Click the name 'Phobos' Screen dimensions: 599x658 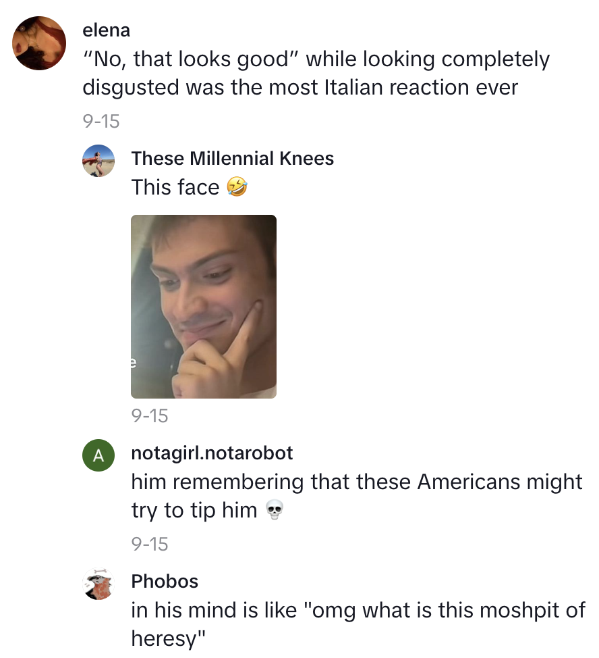coord(164,581)
